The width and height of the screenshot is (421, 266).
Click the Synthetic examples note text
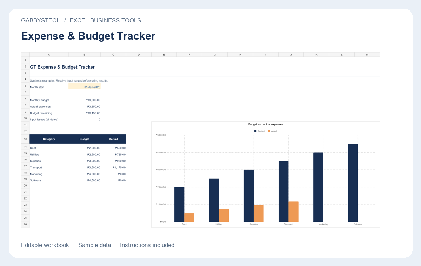pyautogui.click(x=69, y=80)
